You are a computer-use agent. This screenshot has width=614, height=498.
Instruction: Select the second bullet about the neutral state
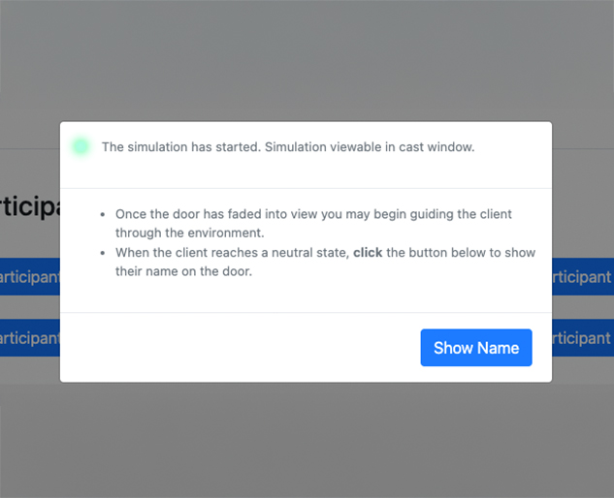pos(324,262)
